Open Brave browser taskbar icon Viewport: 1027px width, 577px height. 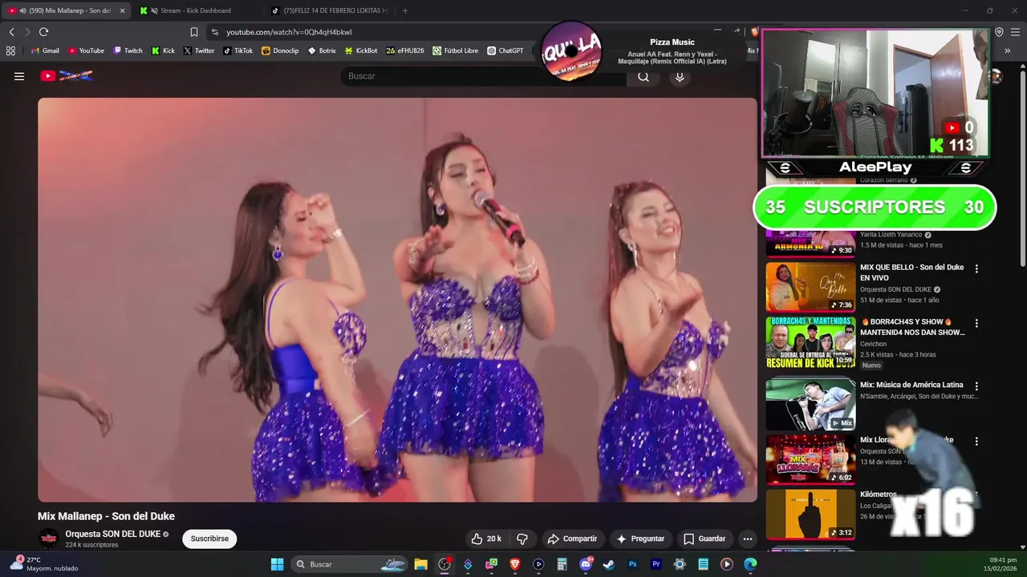[x=515, y=564]
